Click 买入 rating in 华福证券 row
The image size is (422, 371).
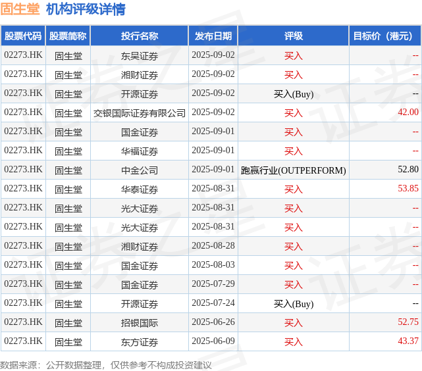[294, 151]
